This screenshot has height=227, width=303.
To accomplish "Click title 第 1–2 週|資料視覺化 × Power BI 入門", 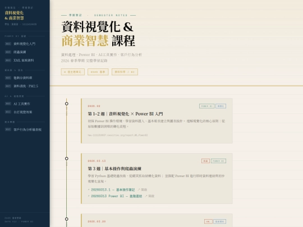I will [126, 114].
